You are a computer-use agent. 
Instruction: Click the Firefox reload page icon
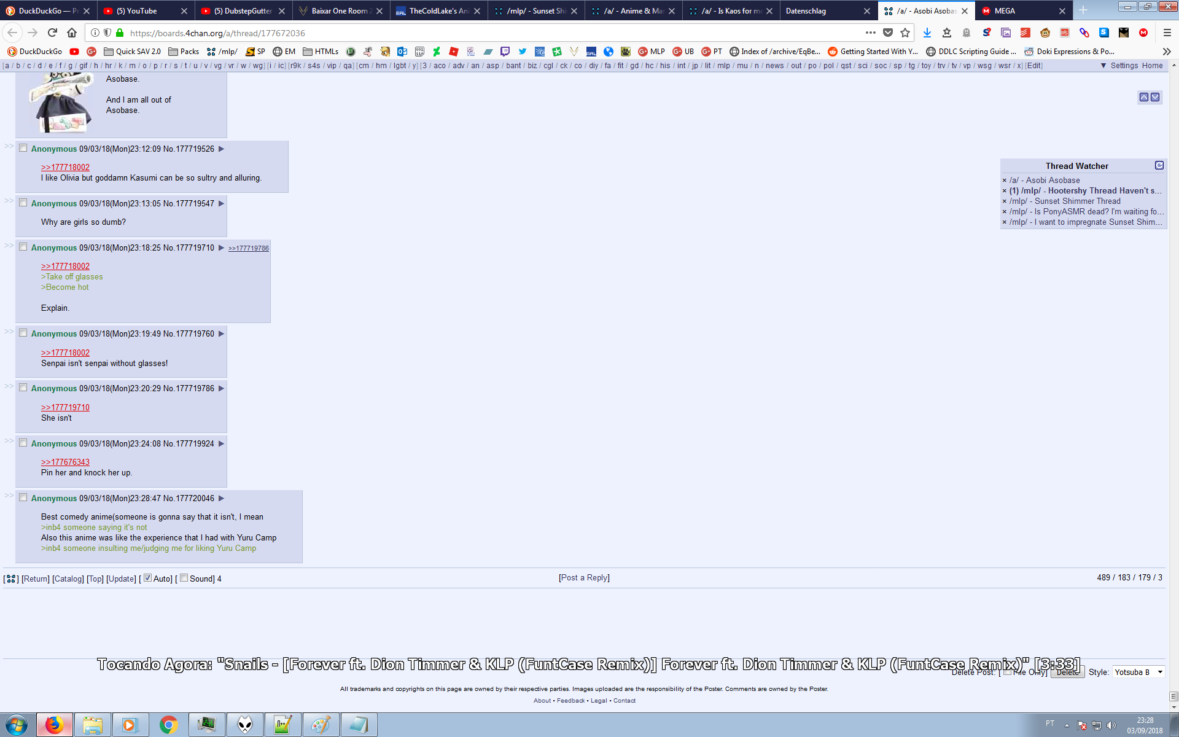point(52,33)
